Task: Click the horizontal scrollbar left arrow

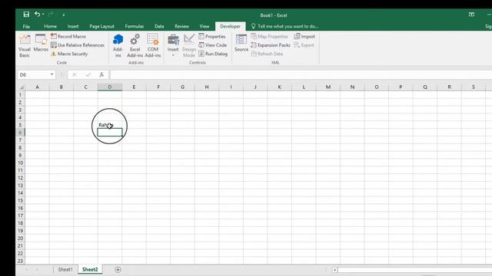Action: pyautogui.click(x=335, y=270)
